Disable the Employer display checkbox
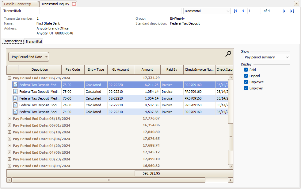301x189 pixels. coord(246,88)
